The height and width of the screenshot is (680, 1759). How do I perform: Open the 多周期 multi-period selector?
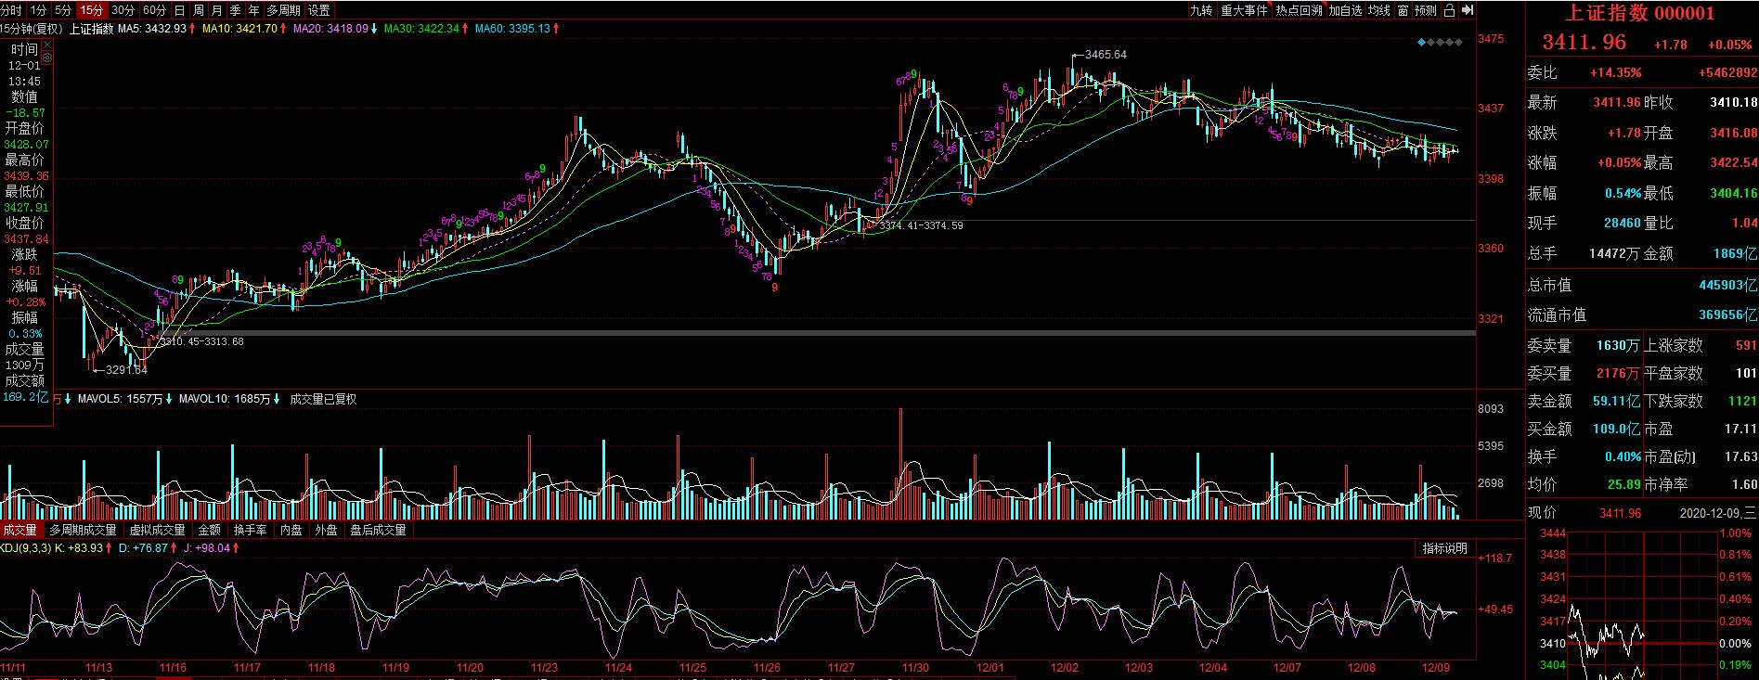click(283, 10)
